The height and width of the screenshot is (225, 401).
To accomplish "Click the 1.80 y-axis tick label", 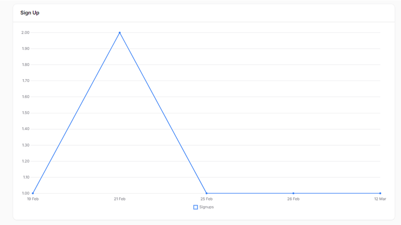I will click(25, 65).
